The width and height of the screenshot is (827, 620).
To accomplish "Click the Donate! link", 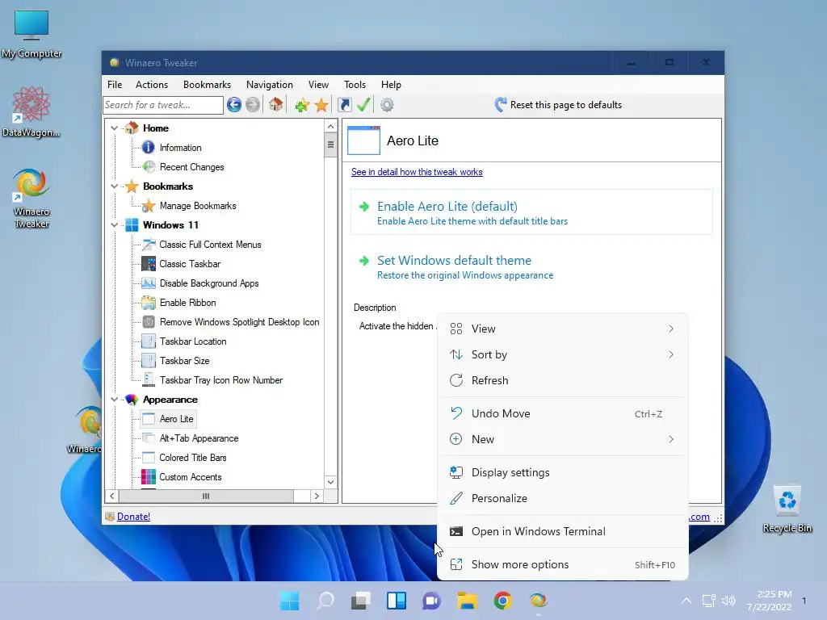I will point(133,517).
